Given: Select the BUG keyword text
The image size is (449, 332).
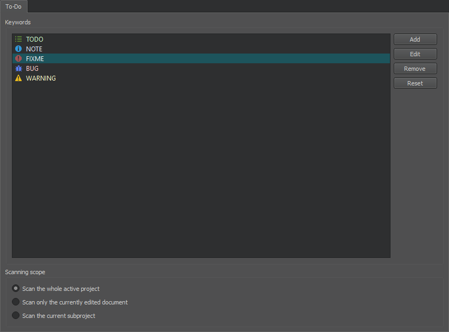Looking at the screenshot, I should [32, 69].
